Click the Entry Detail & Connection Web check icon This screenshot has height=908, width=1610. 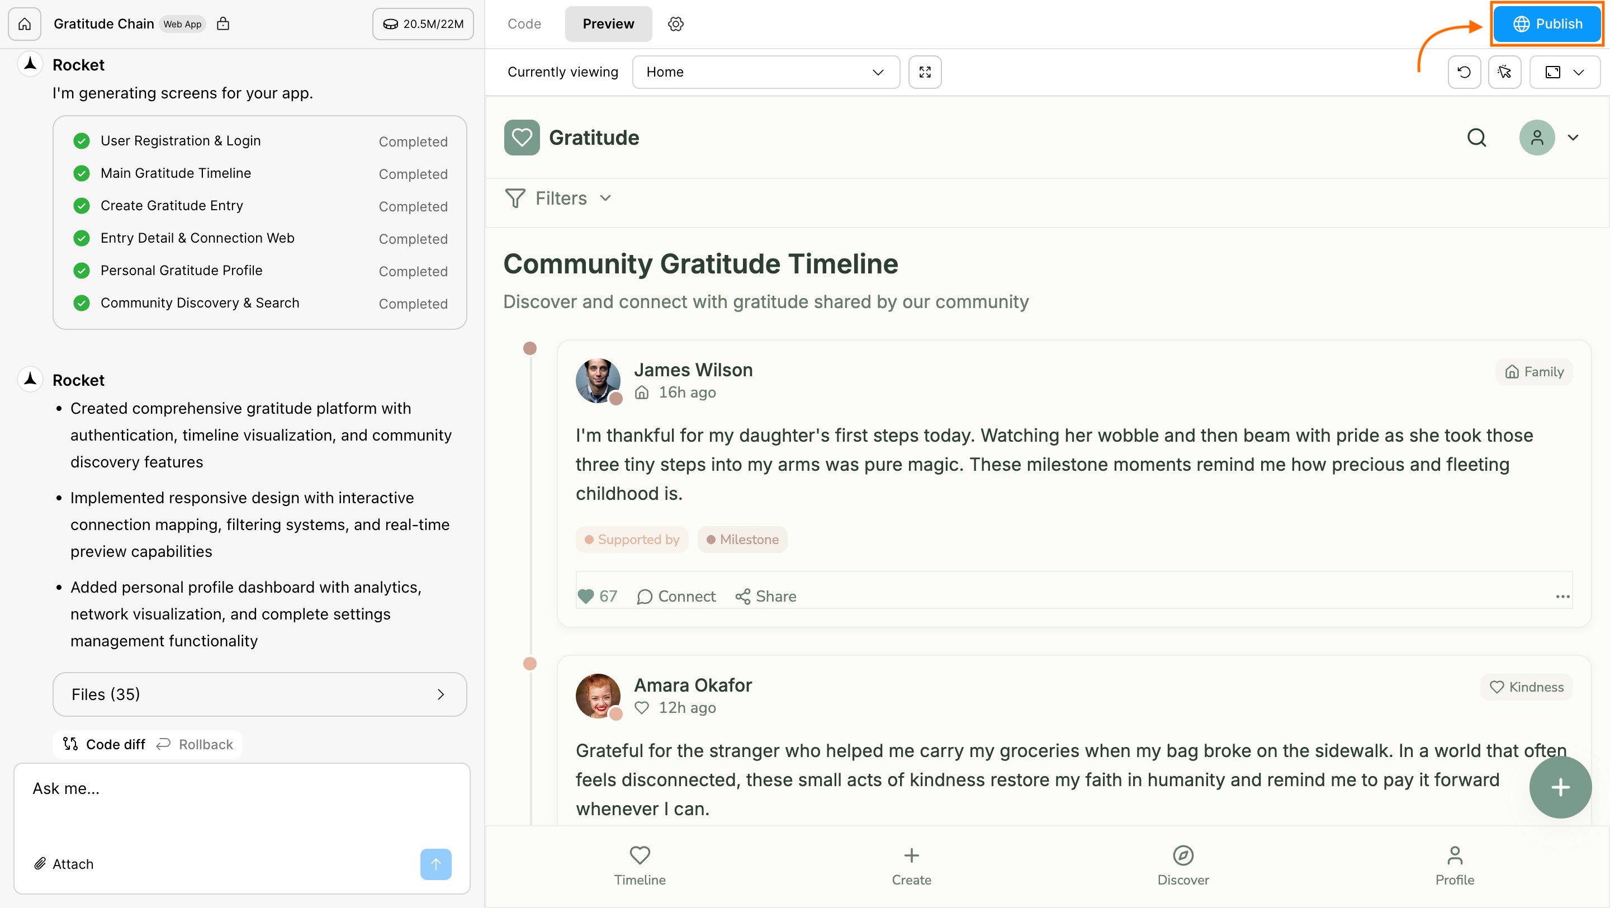point(81,238)
